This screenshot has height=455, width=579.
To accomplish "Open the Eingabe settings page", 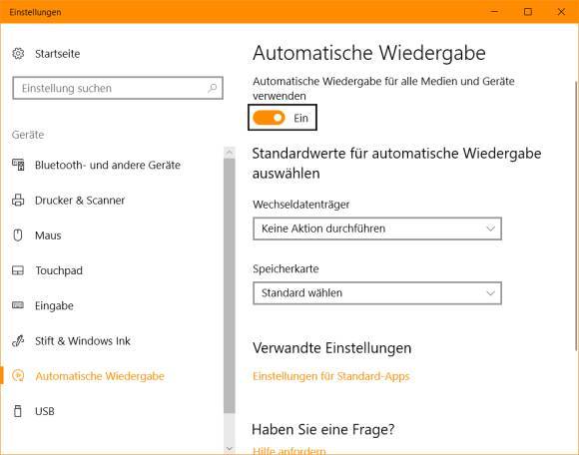I will [54, 305].
